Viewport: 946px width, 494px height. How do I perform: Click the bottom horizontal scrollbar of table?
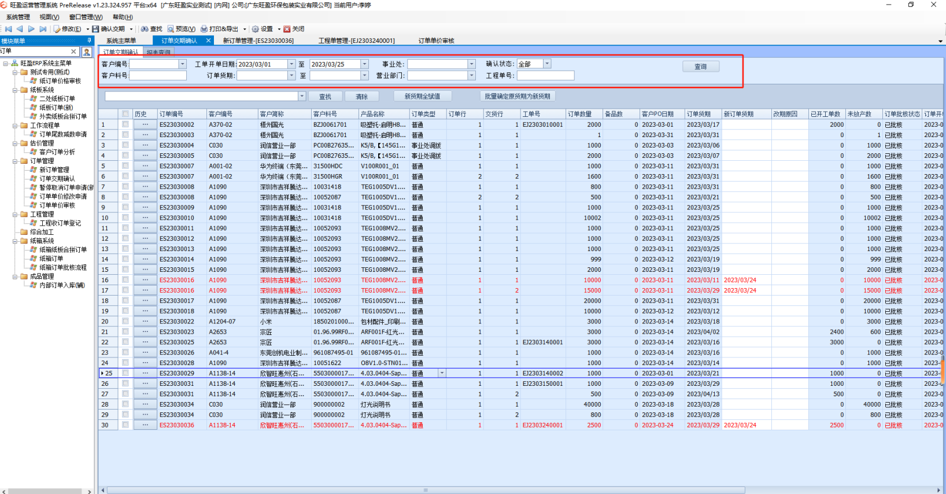pyautogui.click(x=426, y=490)
